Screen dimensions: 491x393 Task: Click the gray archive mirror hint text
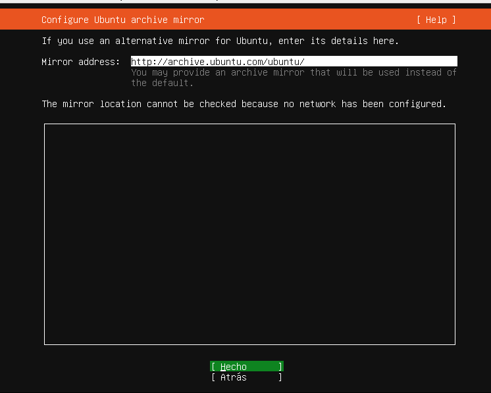click(x=294, y=78)
